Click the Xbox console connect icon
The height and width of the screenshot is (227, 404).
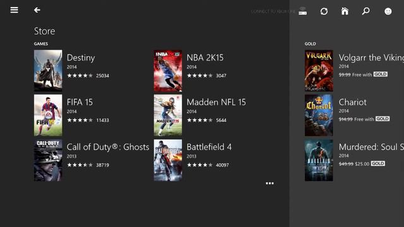pos(302,11)
